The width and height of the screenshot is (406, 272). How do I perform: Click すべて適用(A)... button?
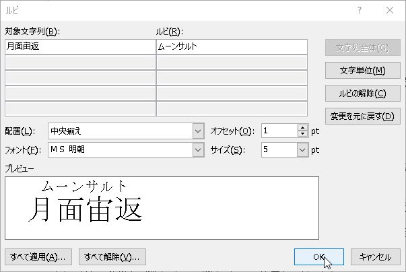(x=38, y=257)
